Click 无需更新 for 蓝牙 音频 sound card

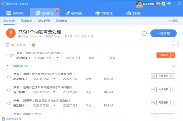point(163,89)
